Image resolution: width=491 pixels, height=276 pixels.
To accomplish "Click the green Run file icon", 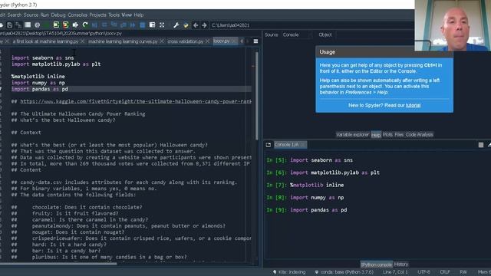I will [47, 25].
